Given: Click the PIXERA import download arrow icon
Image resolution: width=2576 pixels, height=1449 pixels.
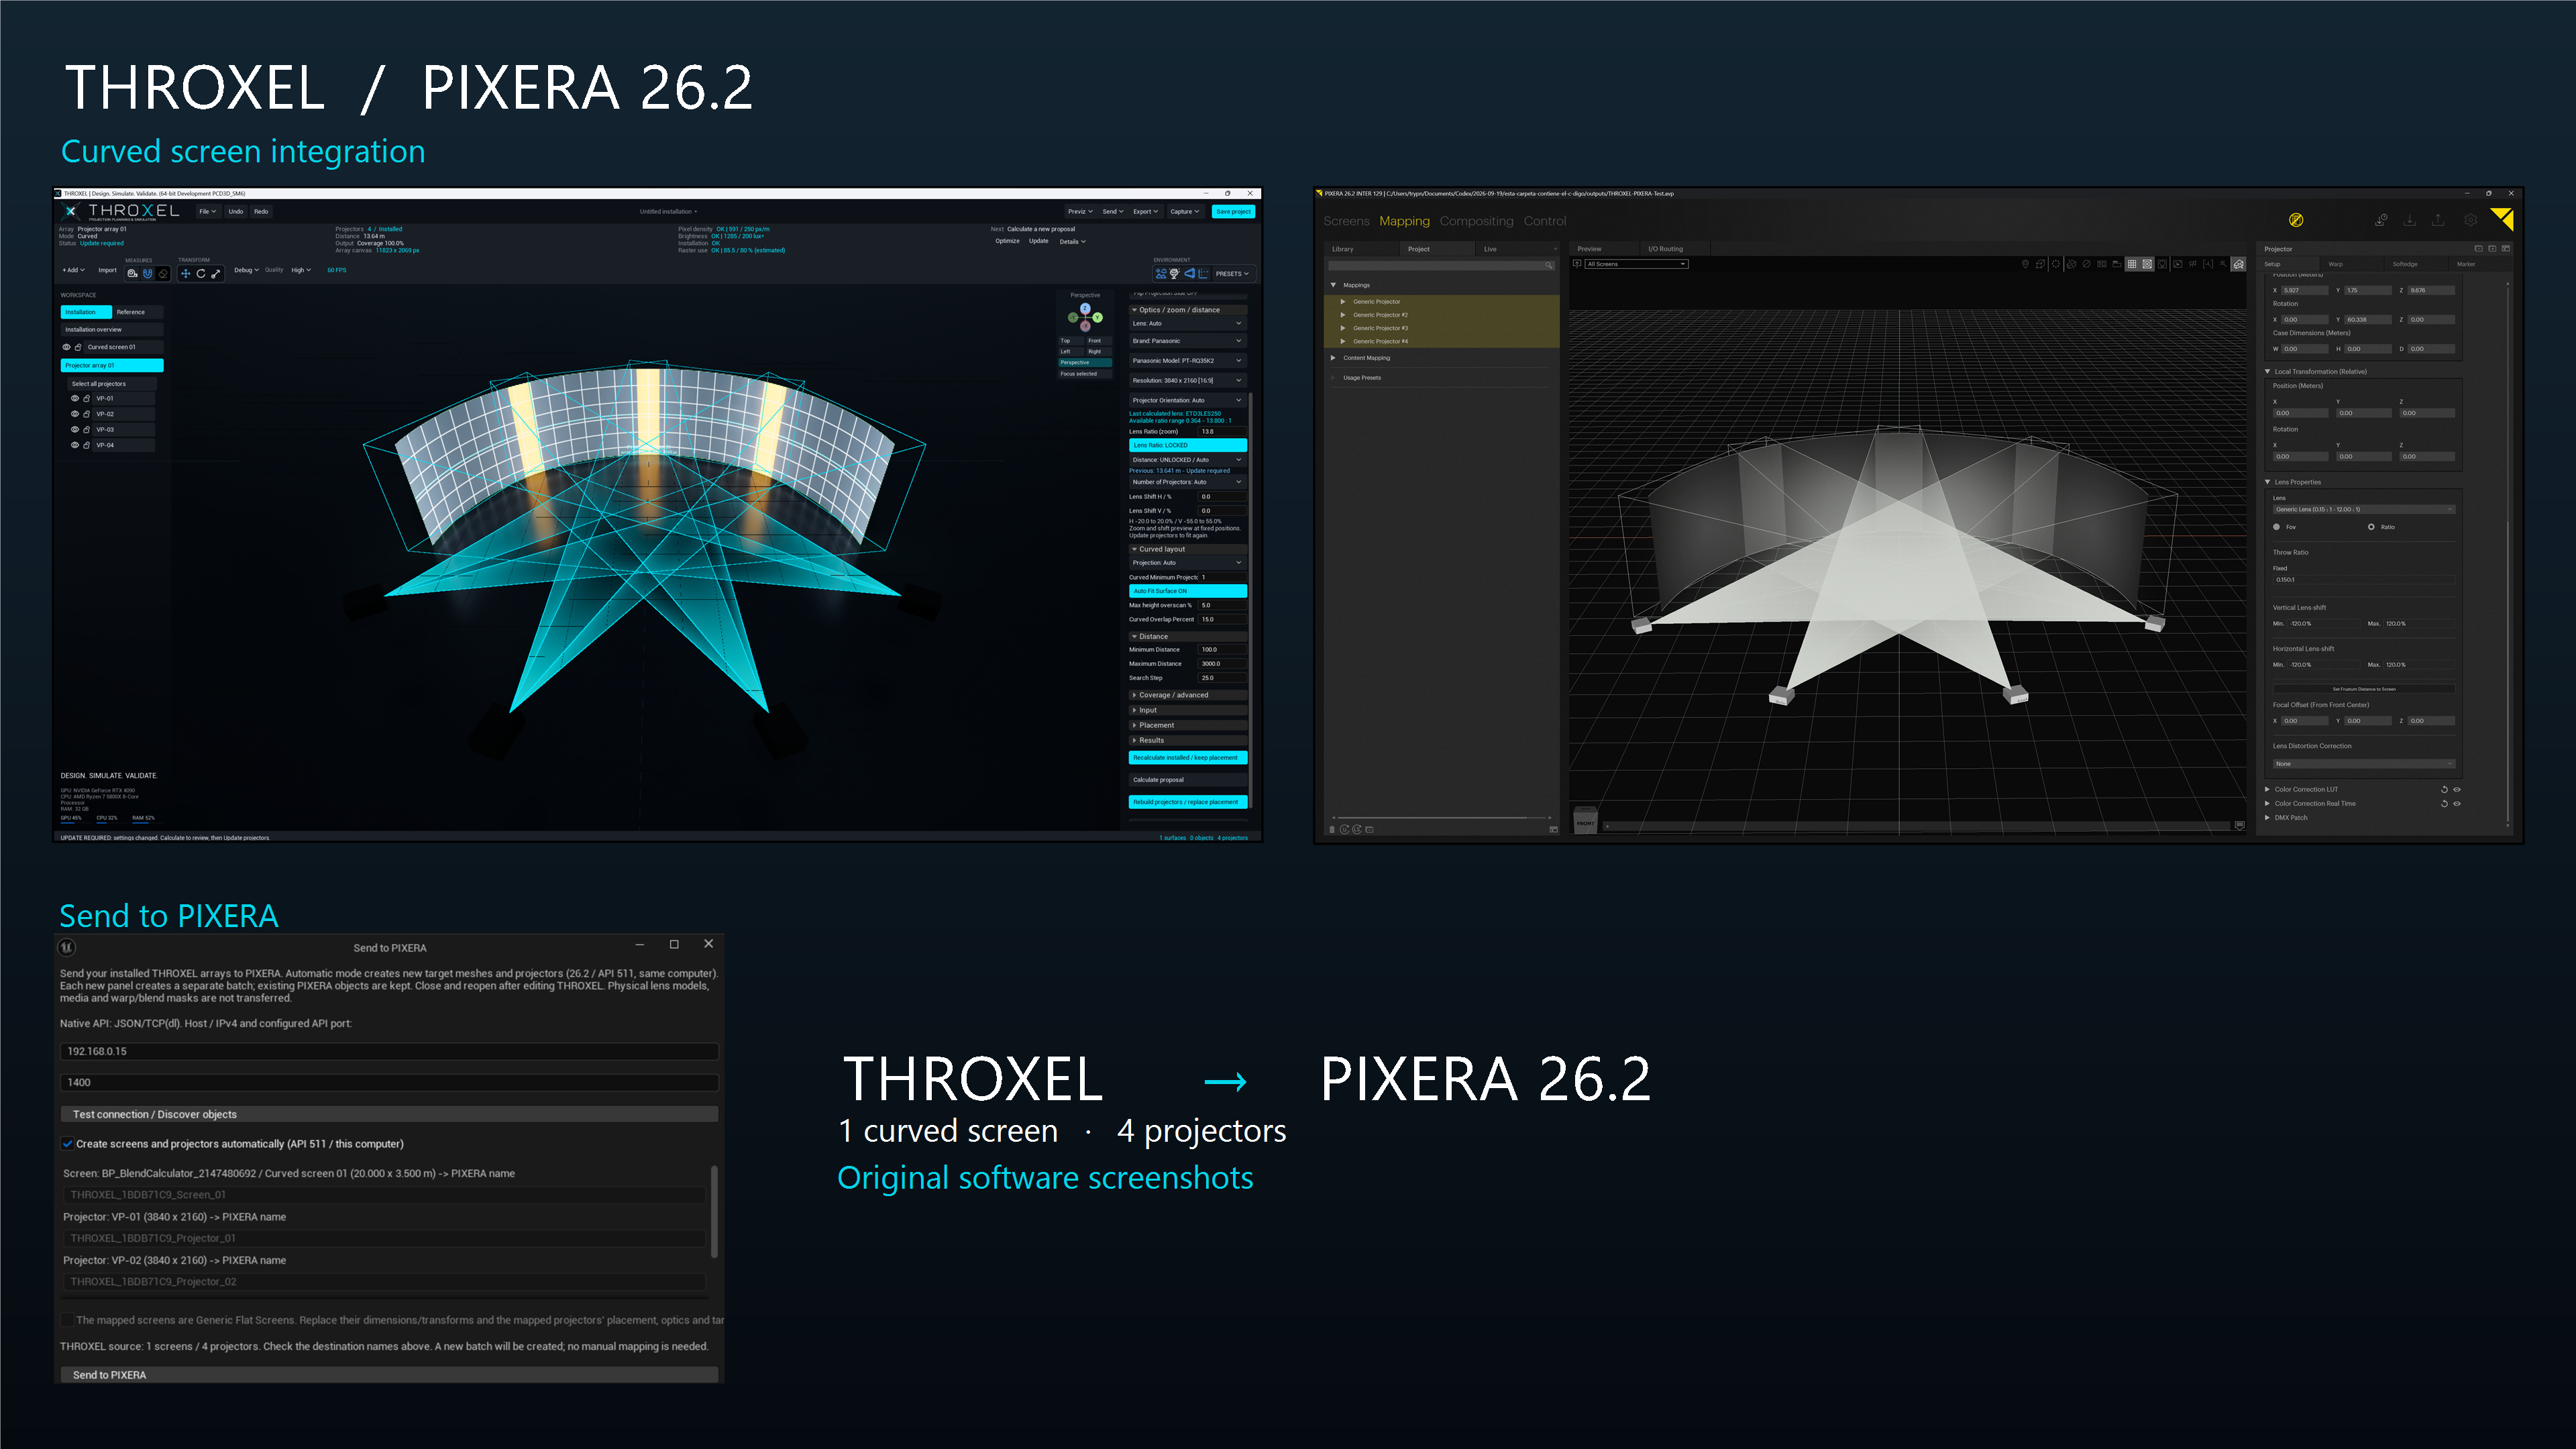Looking at the screenshot, I should tap(2410, 220).
